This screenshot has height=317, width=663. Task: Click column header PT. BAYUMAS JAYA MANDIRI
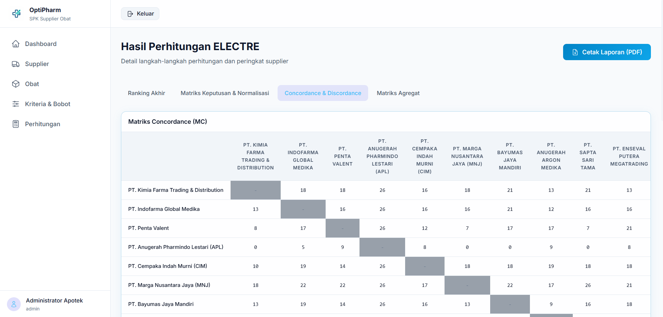(510, 156)
